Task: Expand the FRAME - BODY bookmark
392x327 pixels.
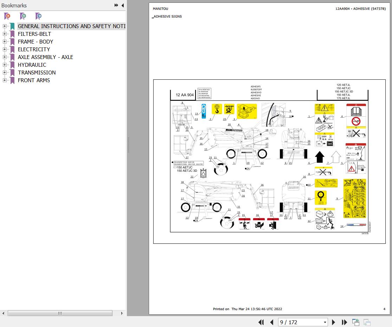Action: point(5,41)
